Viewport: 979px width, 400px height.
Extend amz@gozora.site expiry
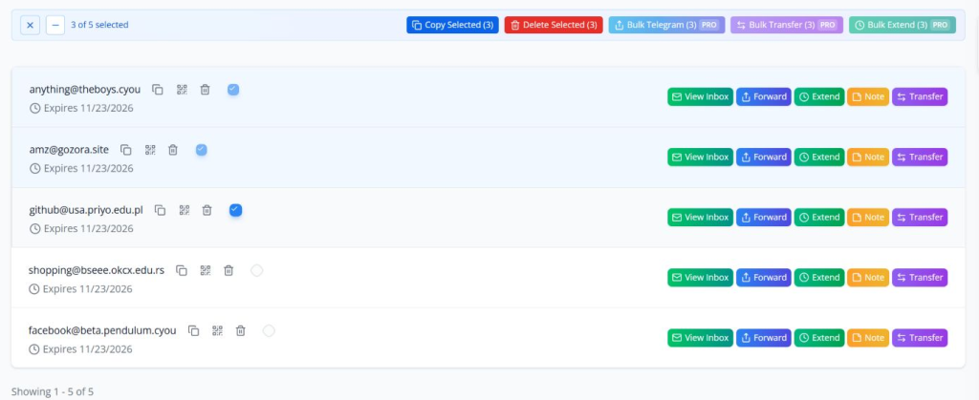(x=819, y=157)
